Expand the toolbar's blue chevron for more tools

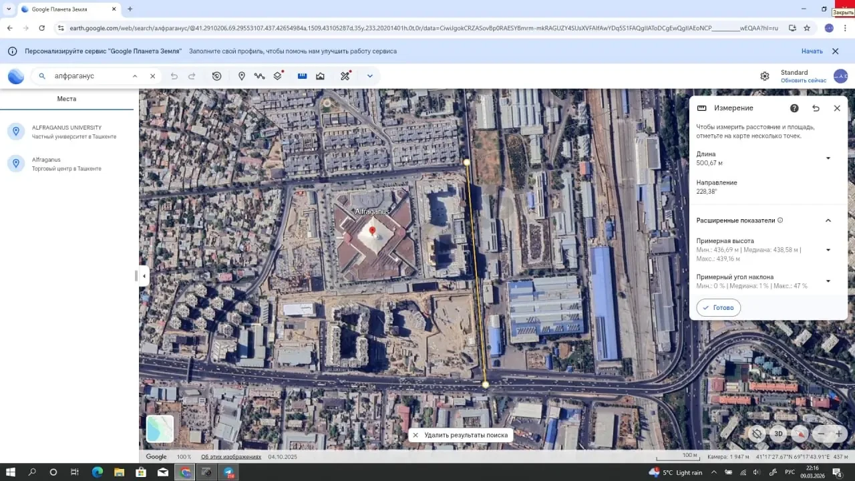(x=369, y=76)
